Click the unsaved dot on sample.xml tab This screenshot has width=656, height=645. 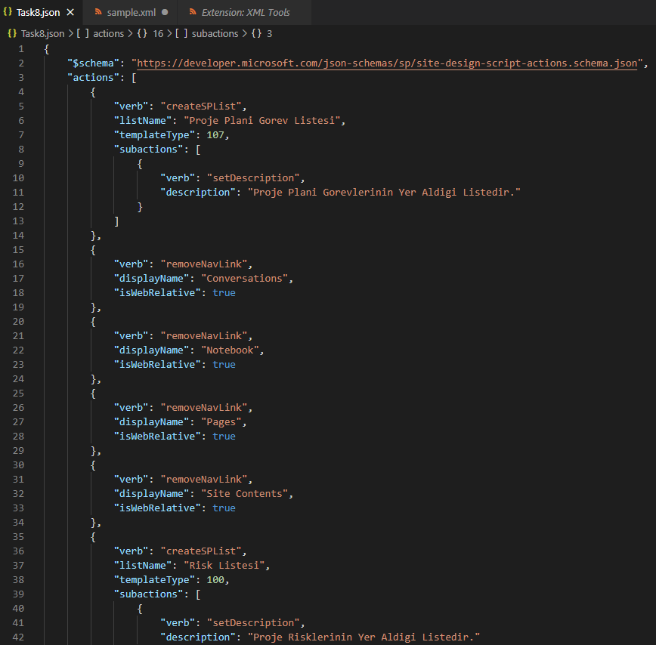pyautogui.click(x=165, y=12)
